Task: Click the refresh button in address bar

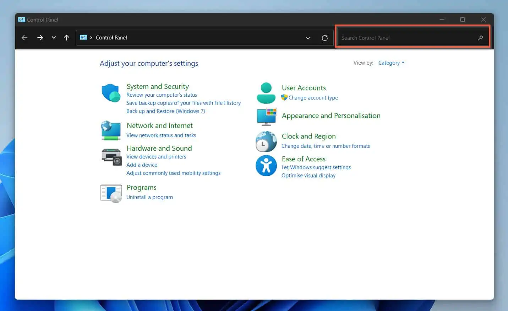Action: point(324,38)
